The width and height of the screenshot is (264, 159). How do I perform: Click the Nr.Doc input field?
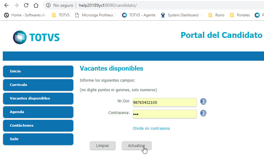coord(165,102)
